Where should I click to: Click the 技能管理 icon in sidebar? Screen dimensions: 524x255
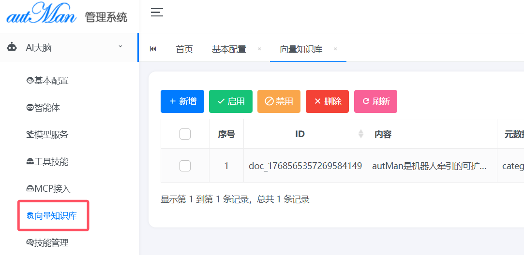tap(30, 242)
